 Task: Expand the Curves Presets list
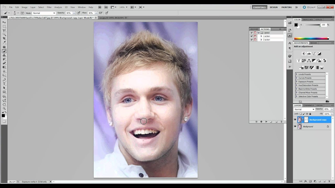click(297, 78)
